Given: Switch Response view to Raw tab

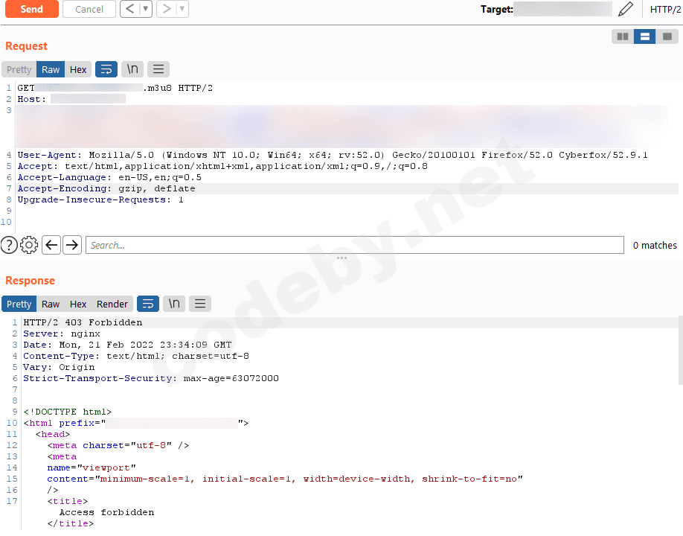Looking at the screenshot, I should [x=51, y=304].
